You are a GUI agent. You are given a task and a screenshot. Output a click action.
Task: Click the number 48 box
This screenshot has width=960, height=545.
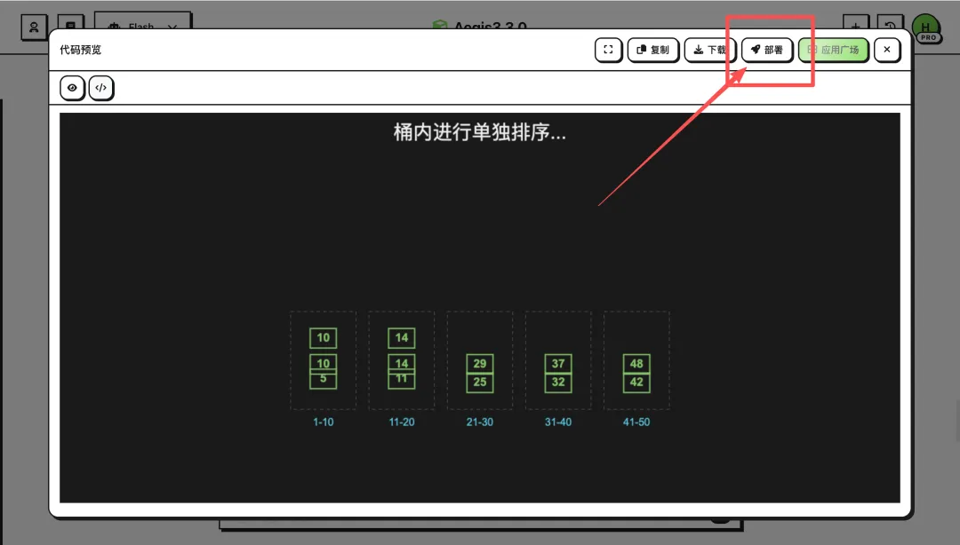coord(636,363)
